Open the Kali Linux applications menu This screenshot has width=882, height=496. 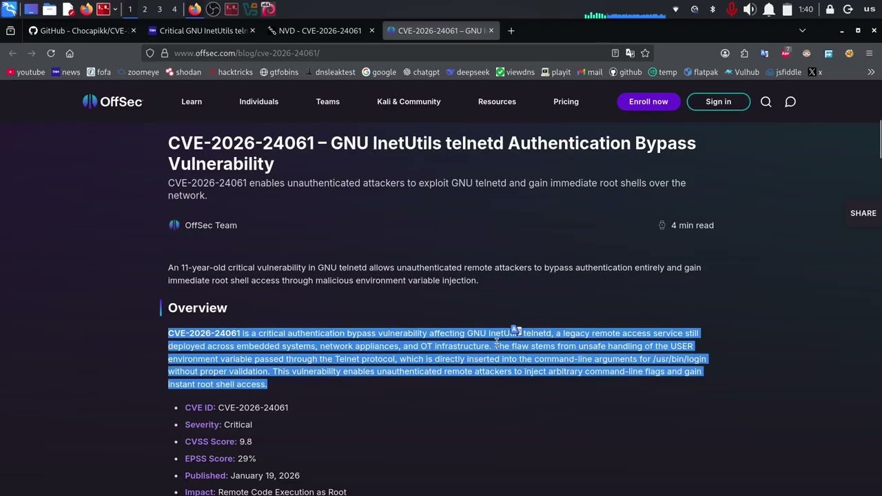[9, 9]
